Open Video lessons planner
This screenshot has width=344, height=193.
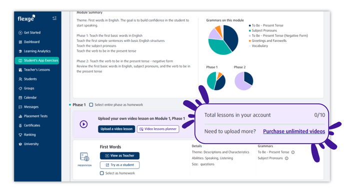(158, 129)
